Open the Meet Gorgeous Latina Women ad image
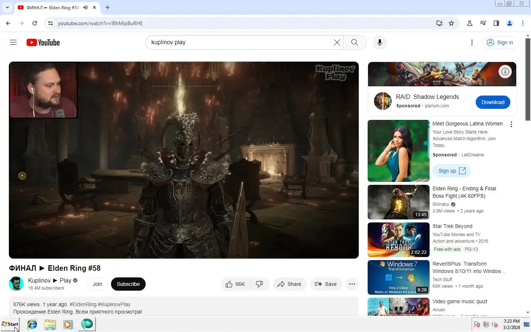 (399, 151)
